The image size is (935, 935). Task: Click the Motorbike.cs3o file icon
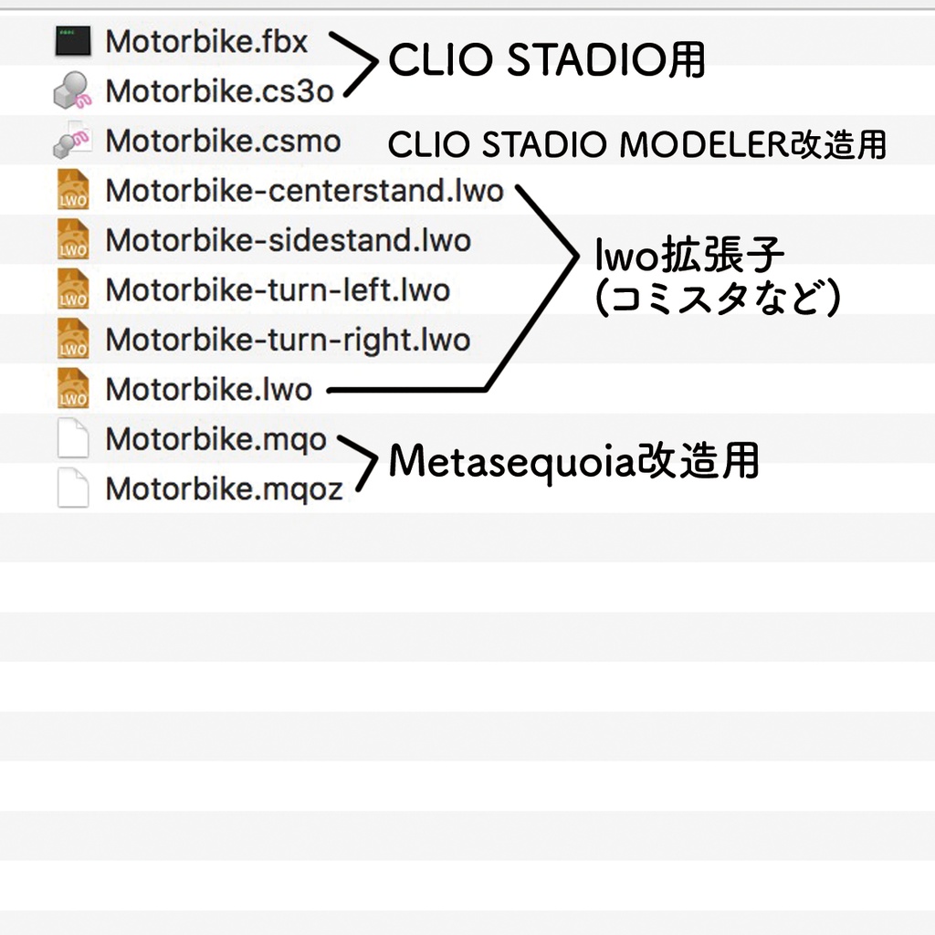(x=72, y=91)
